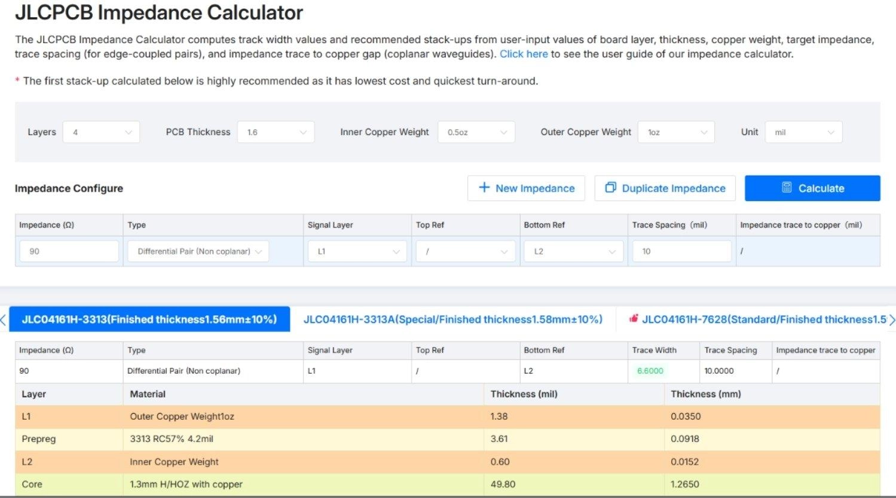The image size is (896, 498).
Task: Click the Prepreg thickness value 0.0918
Action: click(685, 439)
